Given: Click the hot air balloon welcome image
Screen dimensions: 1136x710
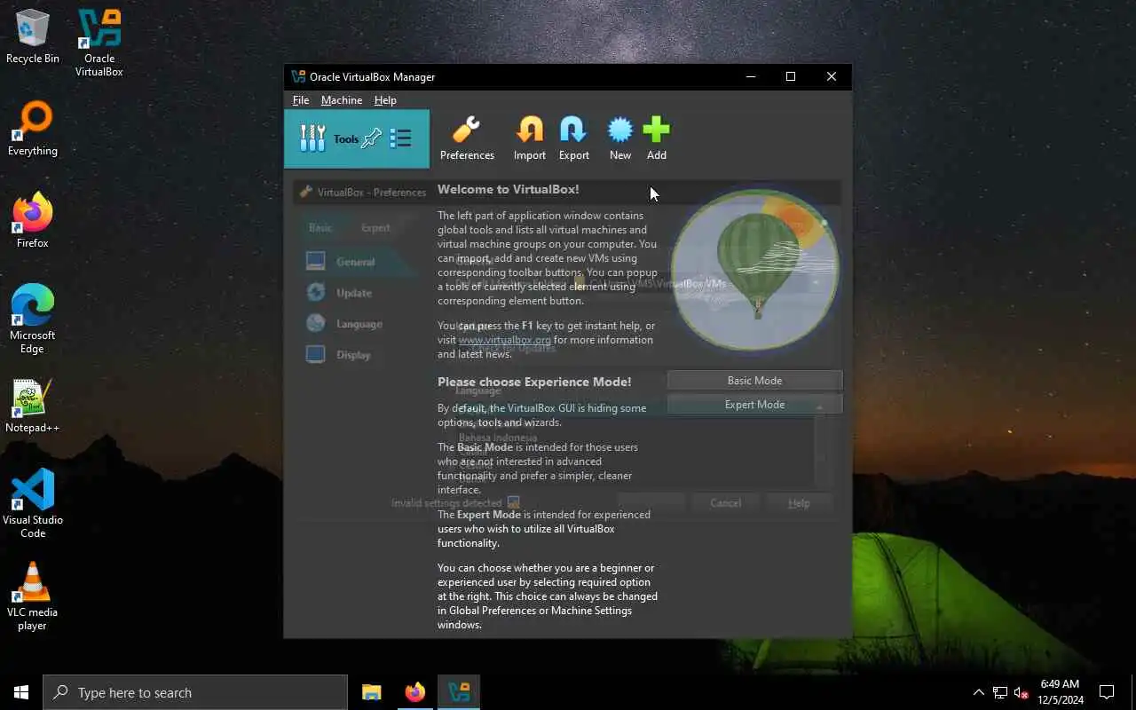Looking at the screenshot, I should [754, 269].
